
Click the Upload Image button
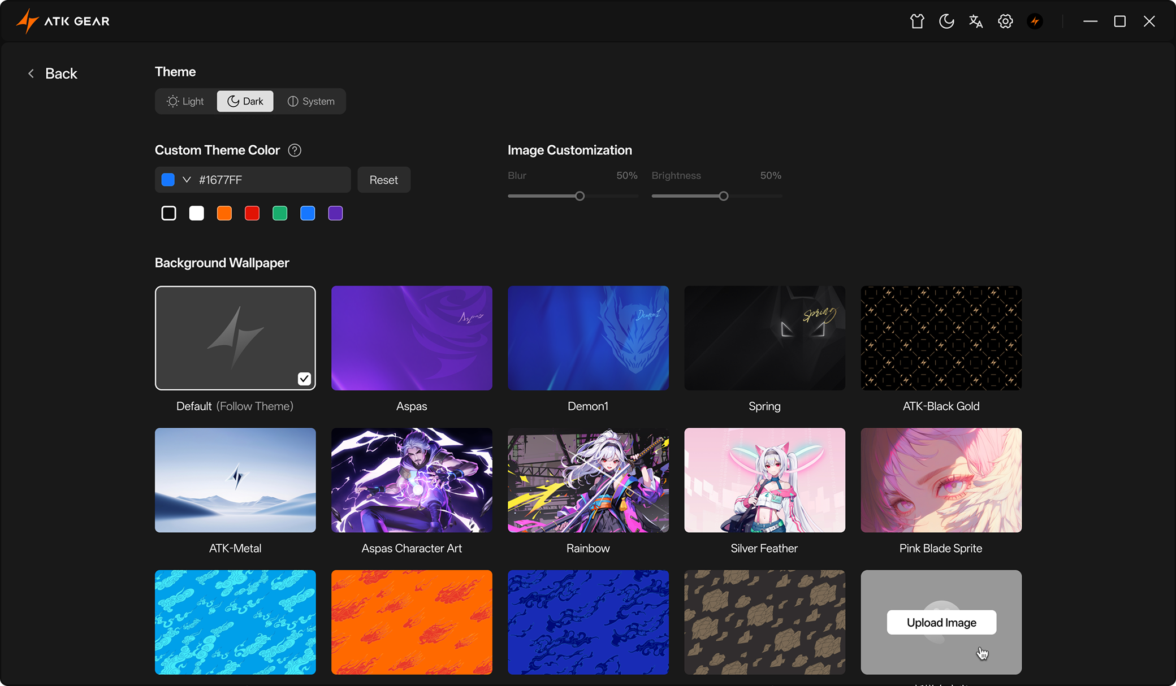point(941,622)
